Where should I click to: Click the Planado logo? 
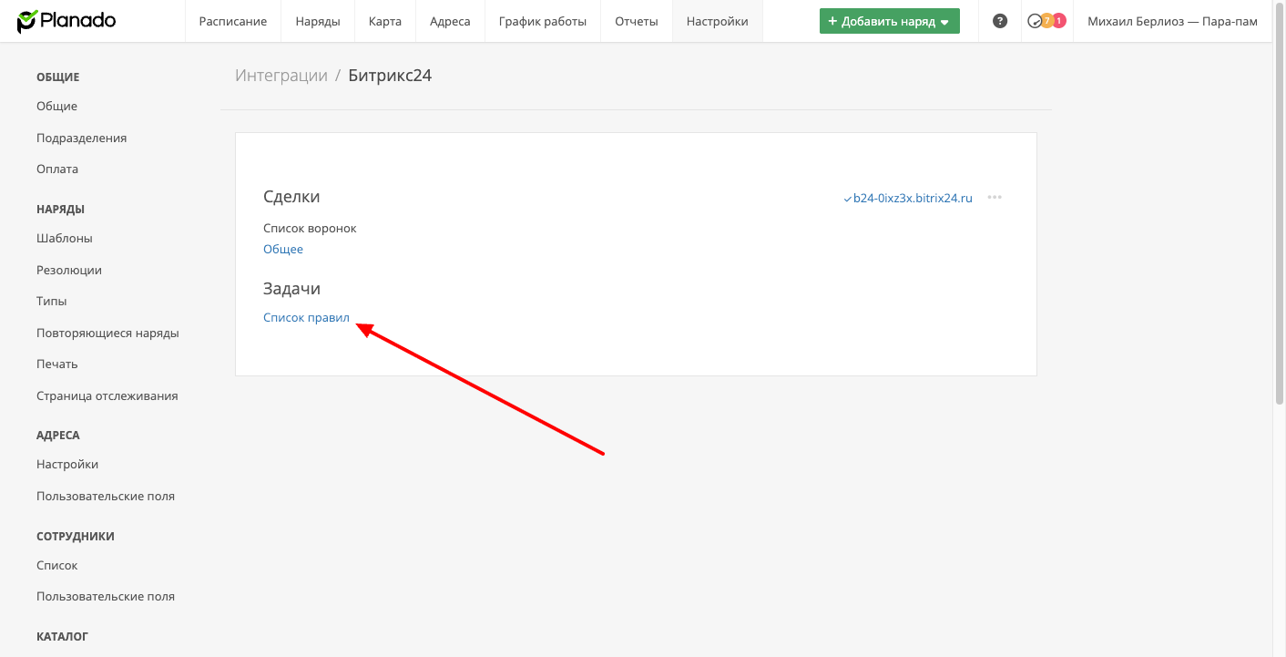pyautogui.click(x=66, y=21)
